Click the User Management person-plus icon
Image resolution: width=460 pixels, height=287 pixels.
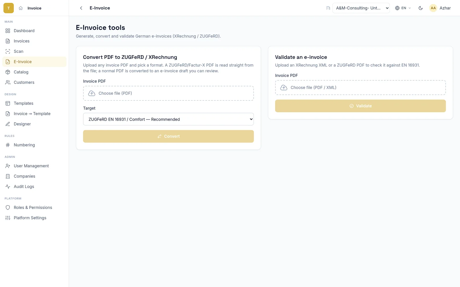point(8,166)
